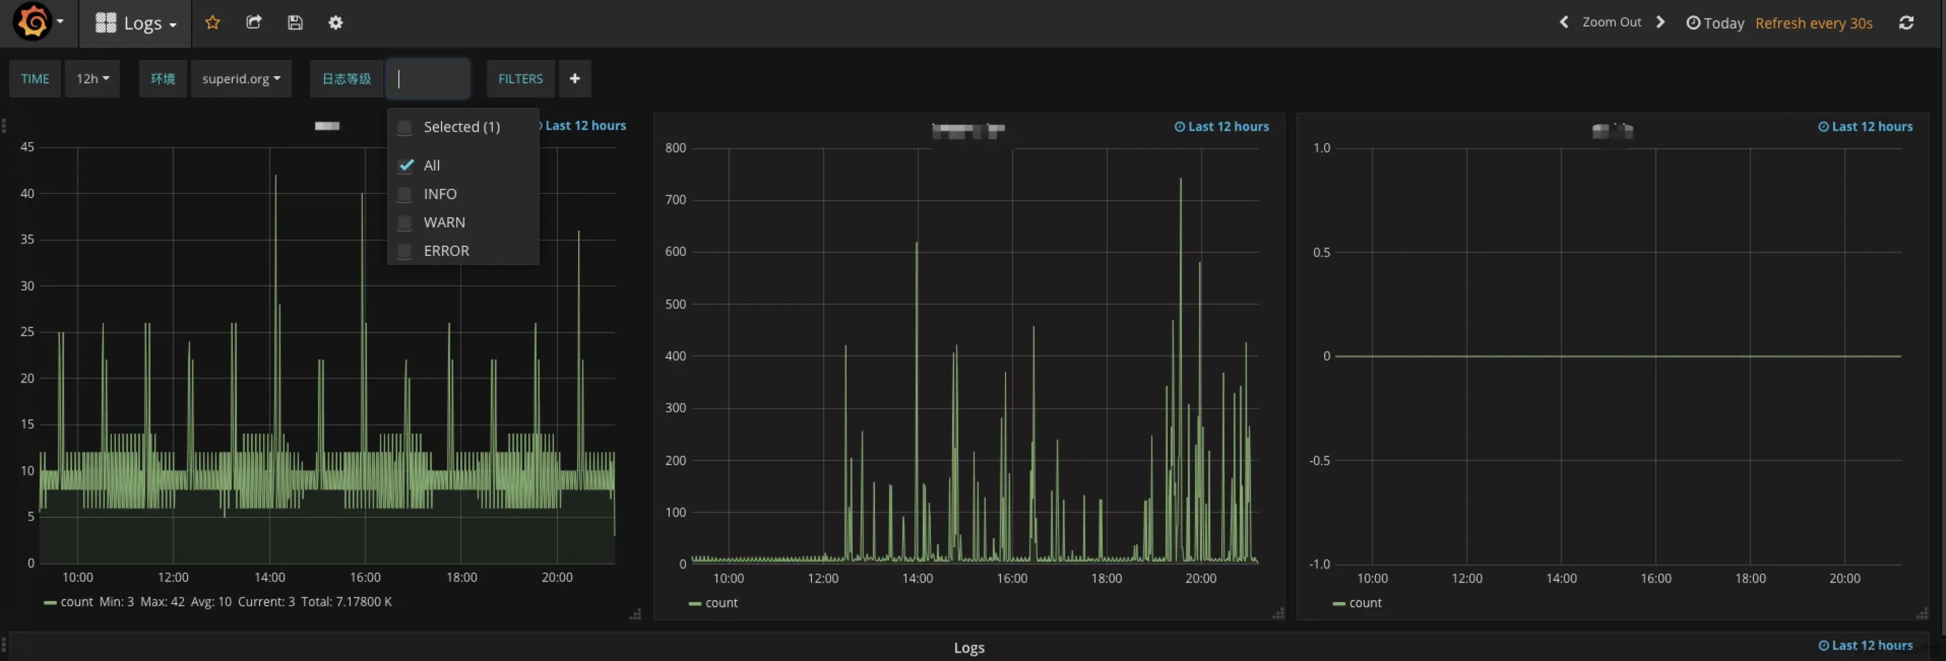Check the INFO log level option
This screenshot has width=1946, height=661.
404,194
